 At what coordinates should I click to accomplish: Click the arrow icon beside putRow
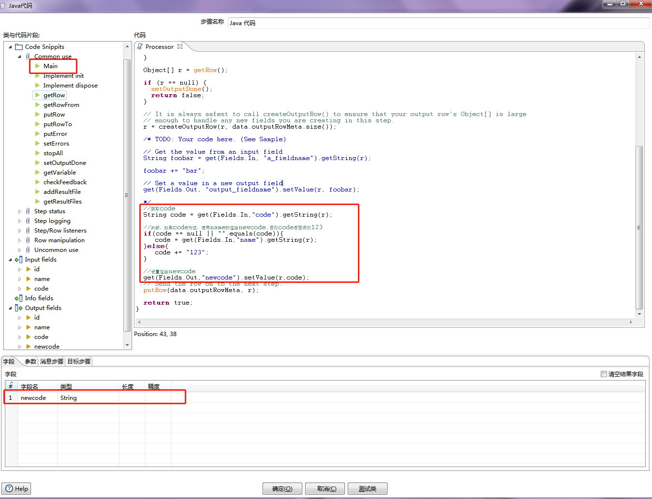[38, 115]
